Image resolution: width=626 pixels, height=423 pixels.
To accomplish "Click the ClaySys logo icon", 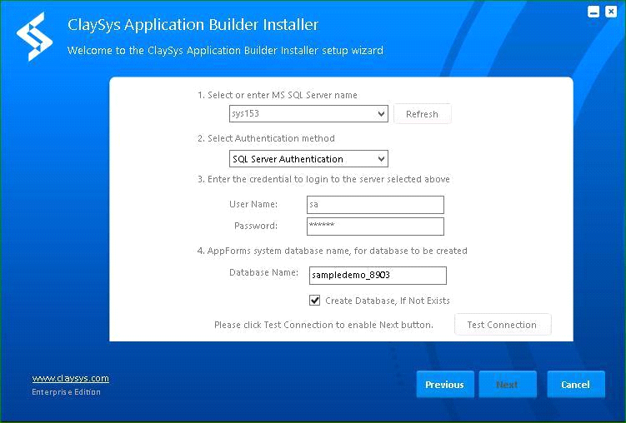I will pyautogui.click(x=34, y=37).
